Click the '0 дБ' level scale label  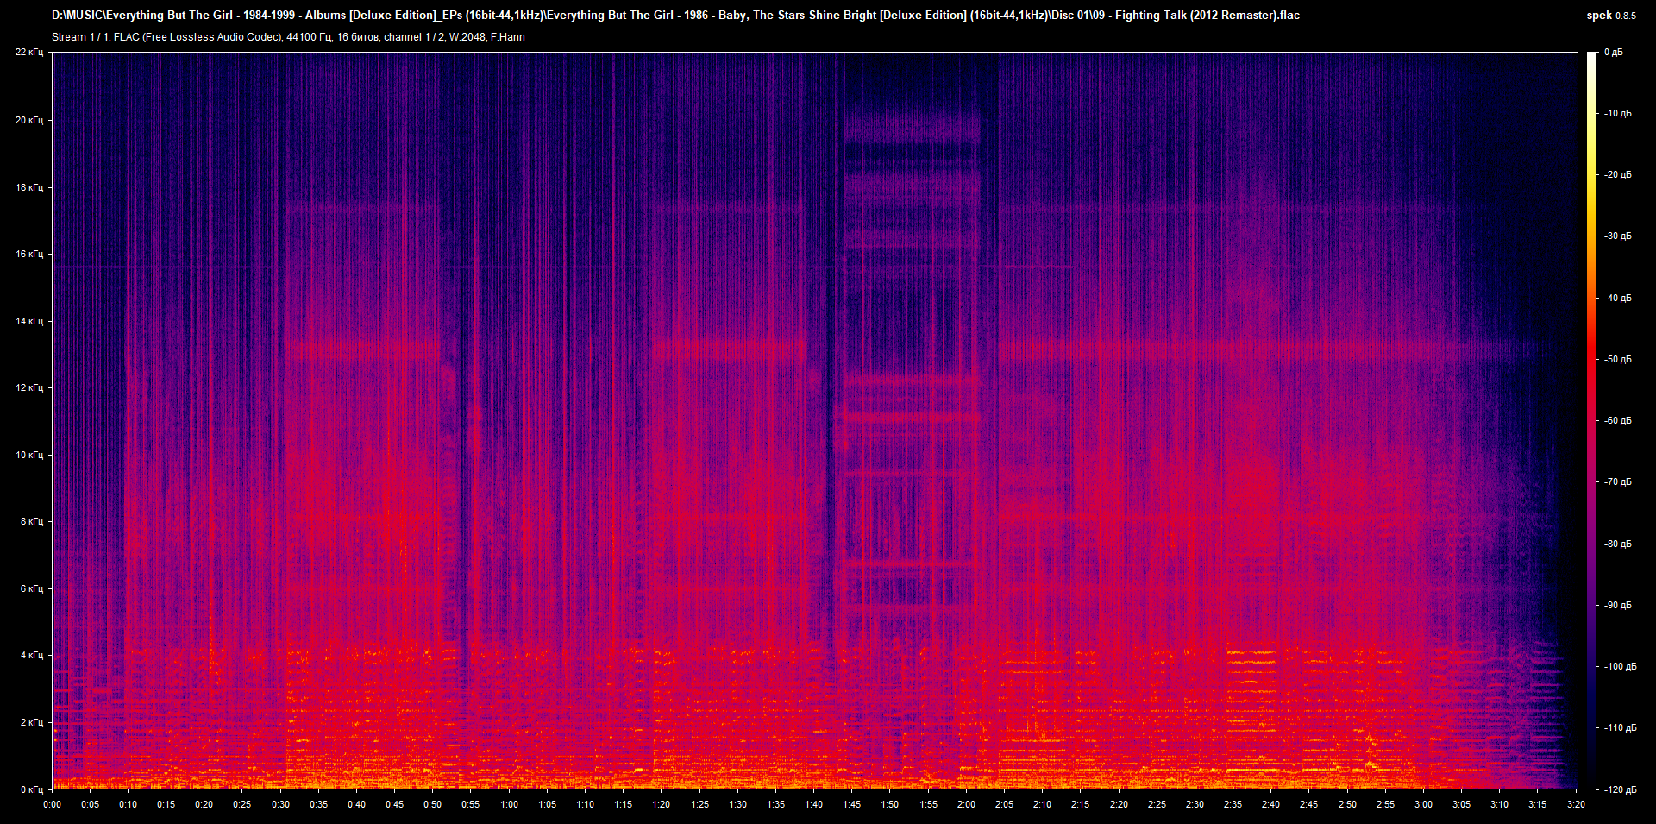point(1613,52)
